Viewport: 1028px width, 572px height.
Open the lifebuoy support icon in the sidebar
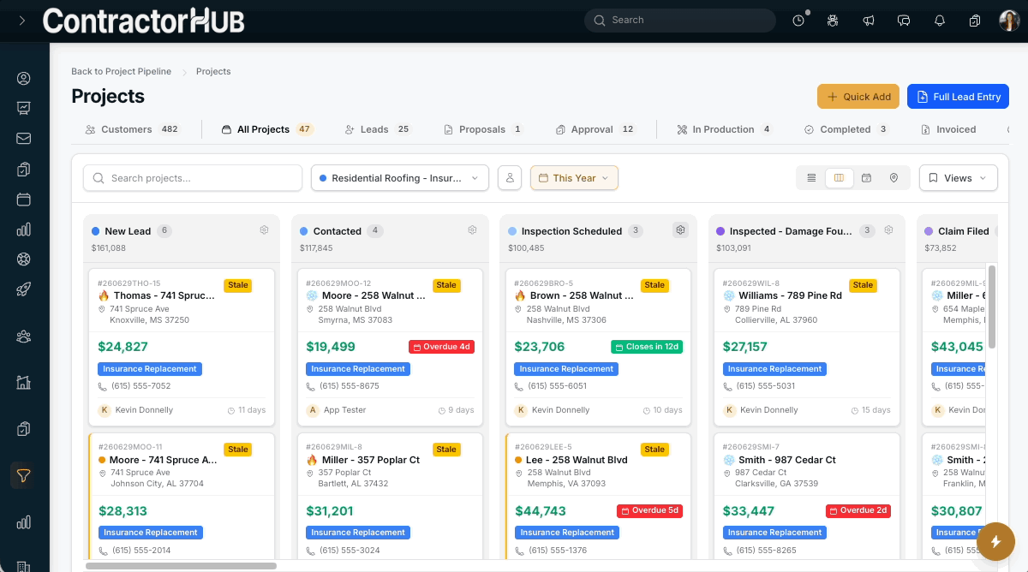(x=24, y=259)
